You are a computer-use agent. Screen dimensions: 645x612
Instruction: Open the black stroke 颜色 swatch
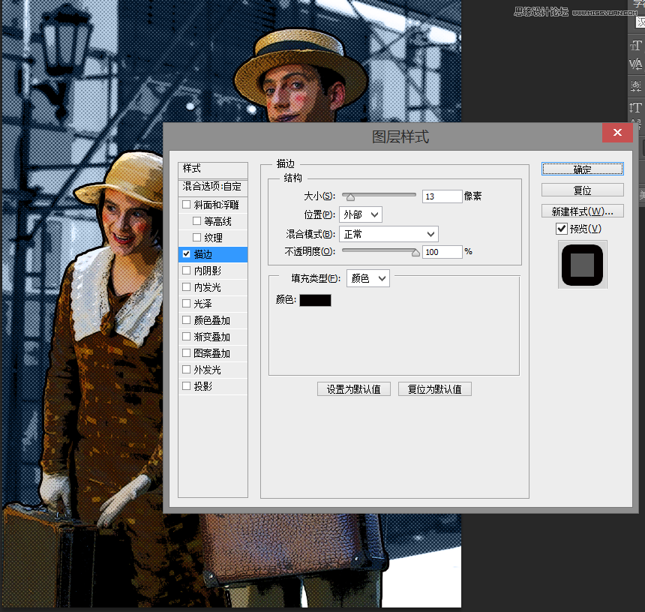coord(315,300)
